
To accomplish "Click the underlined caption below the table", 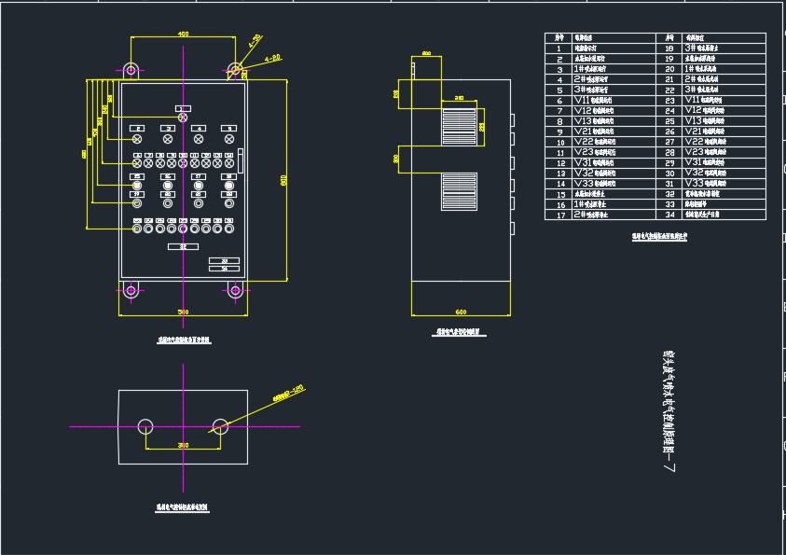I will 659,237.
